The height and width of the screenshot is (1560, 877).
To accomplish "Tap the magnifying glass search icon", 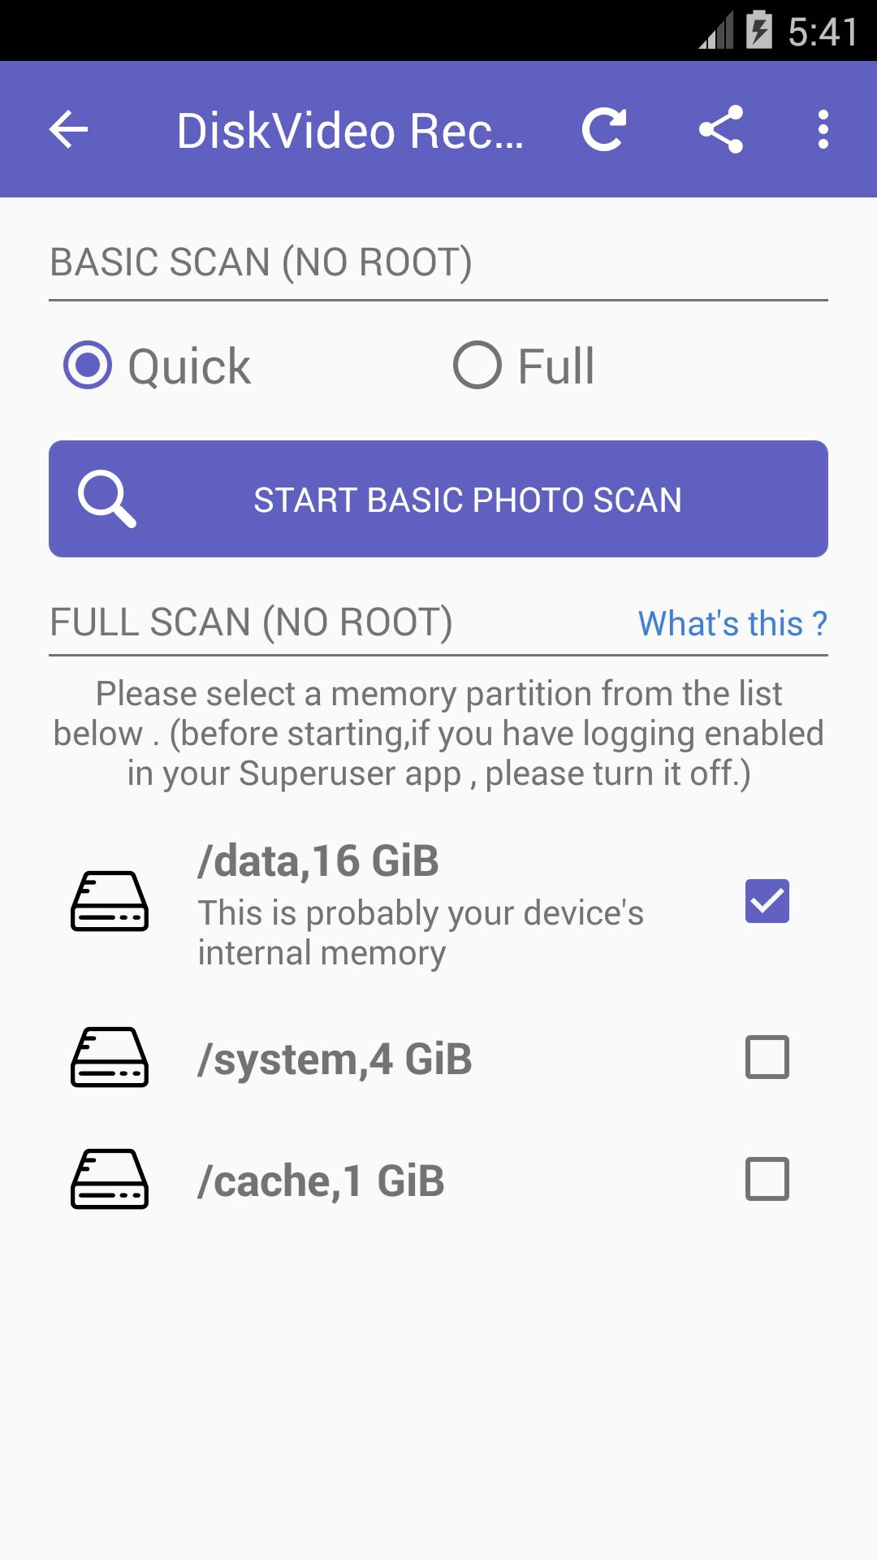I will pos(106,499).
